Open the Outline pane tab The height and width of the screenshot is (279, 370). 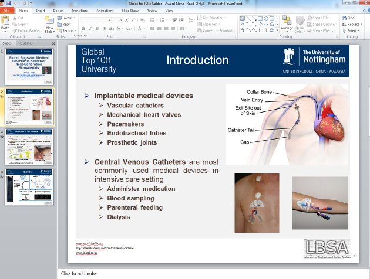tap(26, 43)
